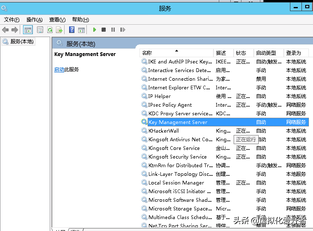Pause service with the pause icon
The image size is (313, 231).
pos(113,30)
